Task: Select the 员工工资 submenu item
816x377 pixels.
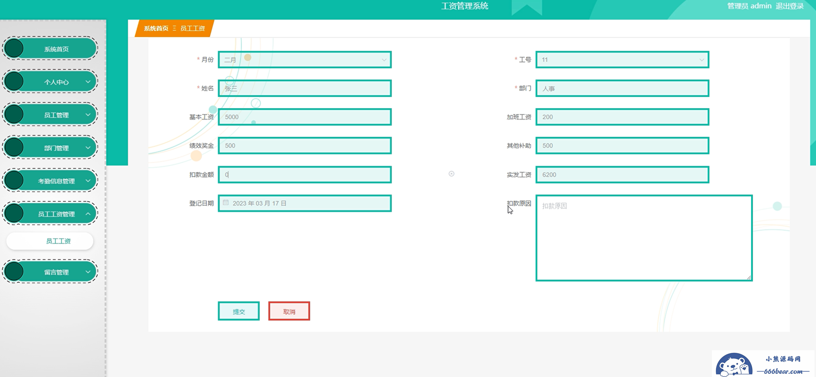Action: pos(50,241)
